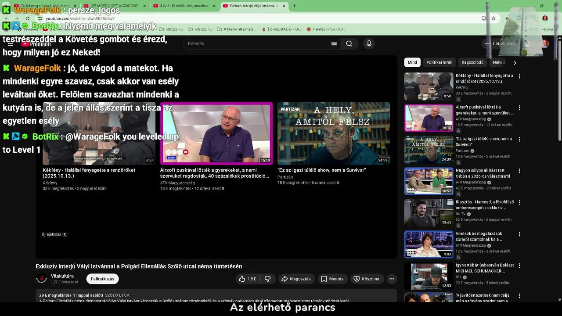Screen dimensions: 562x316
Task: Select the 'Mind' filter chip
Action: 412,62
